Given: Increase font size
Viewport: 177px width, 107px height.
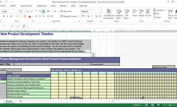Looking at the screenshot, I should pos(28,12).
